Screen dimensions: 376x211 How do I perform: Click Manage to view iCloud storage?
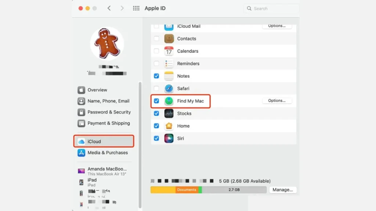[x=283, y=190]
